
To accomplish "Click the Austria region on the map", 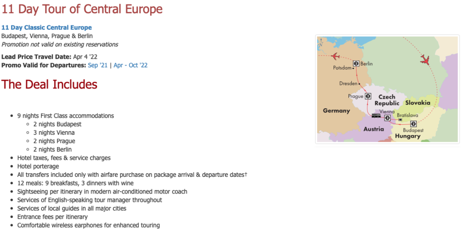I will (x=374, y=129).
